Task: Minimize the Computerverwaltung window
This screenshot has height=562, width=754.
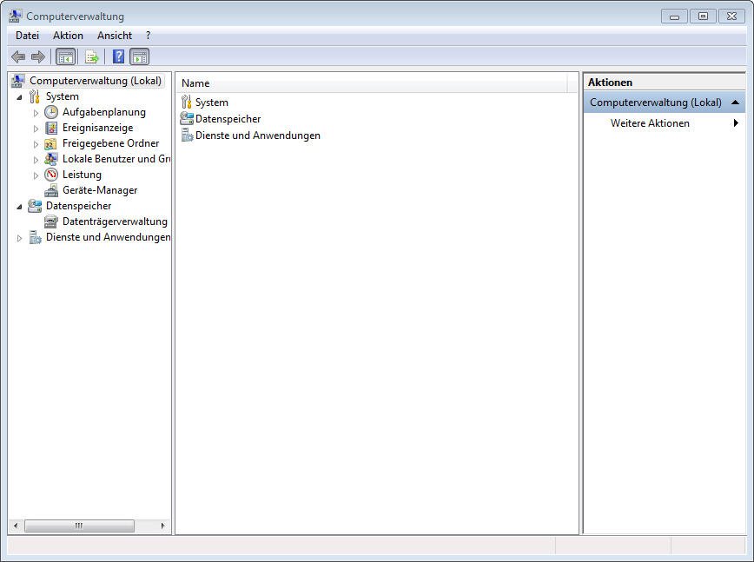Action: click(x=674, y=17)
